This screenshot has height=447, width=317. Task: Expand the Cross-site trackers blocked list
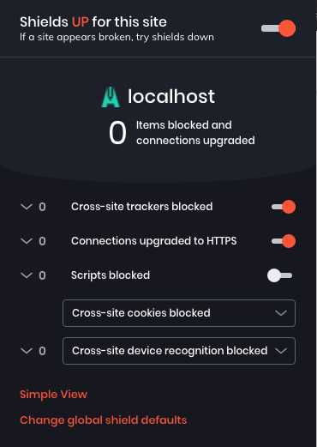click(27, 207)
